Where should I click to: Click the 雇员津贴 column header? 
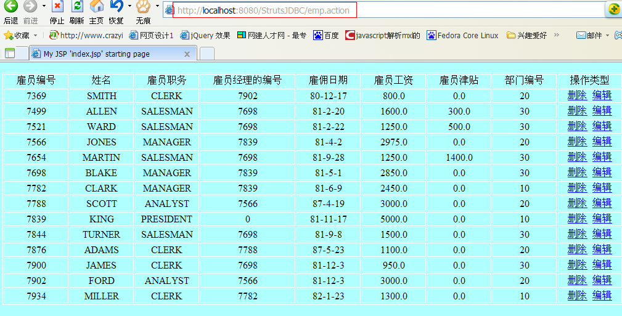[459, 81]
